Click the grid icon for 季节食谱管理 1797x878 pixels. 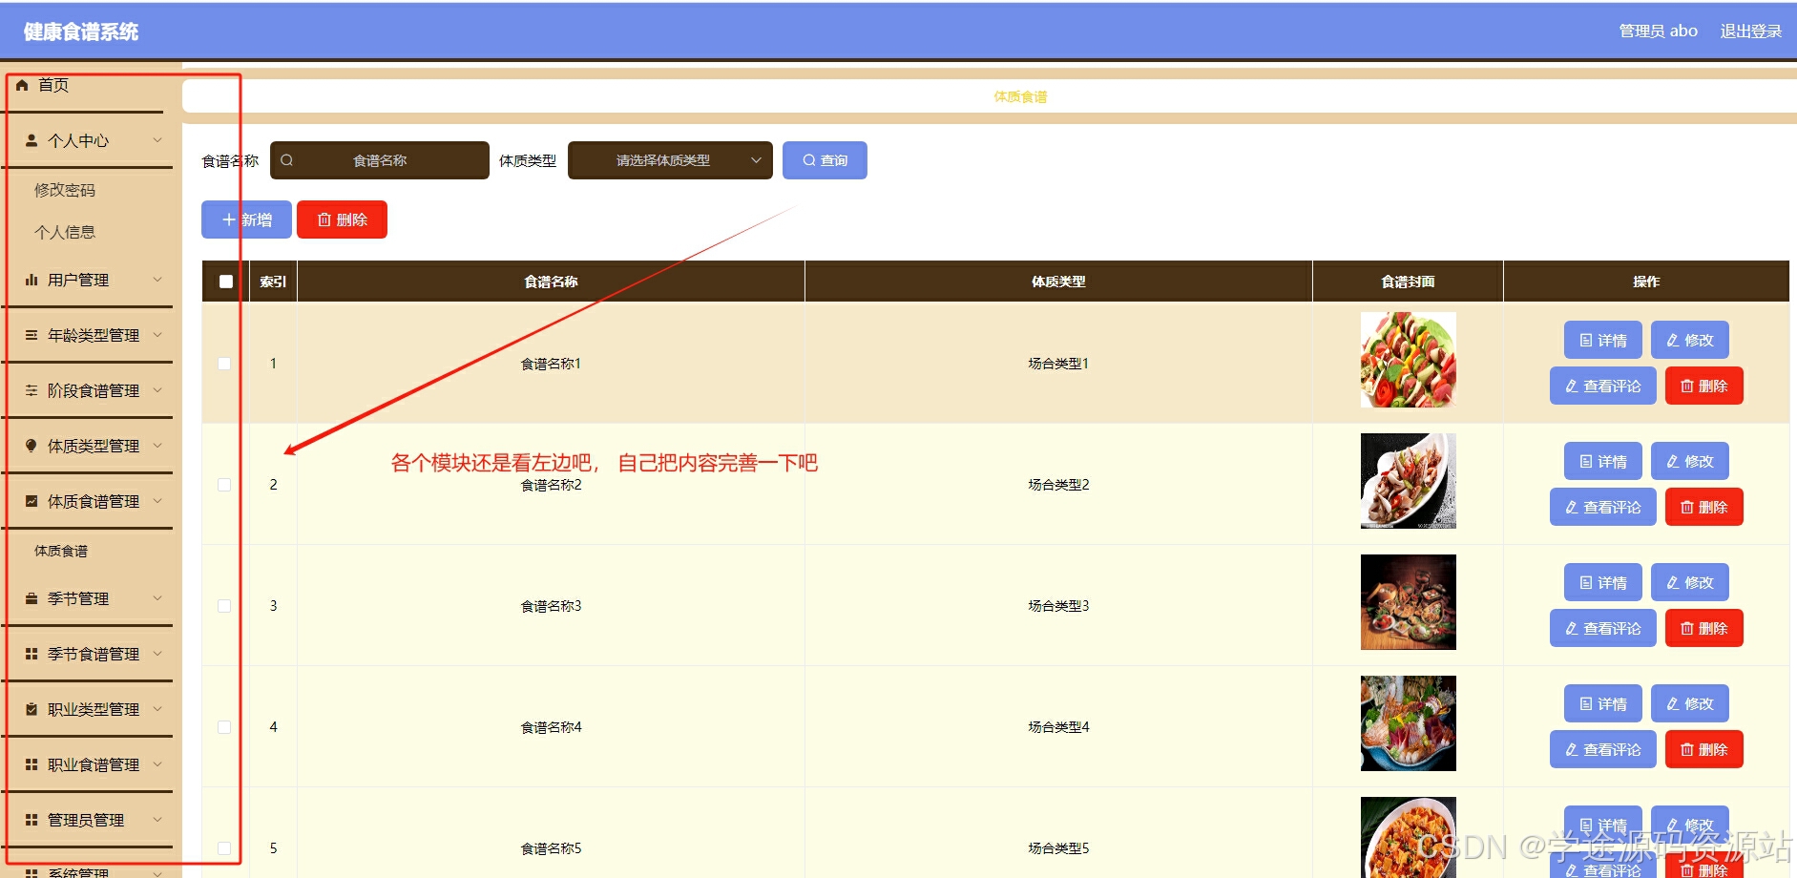pos(31,654)
